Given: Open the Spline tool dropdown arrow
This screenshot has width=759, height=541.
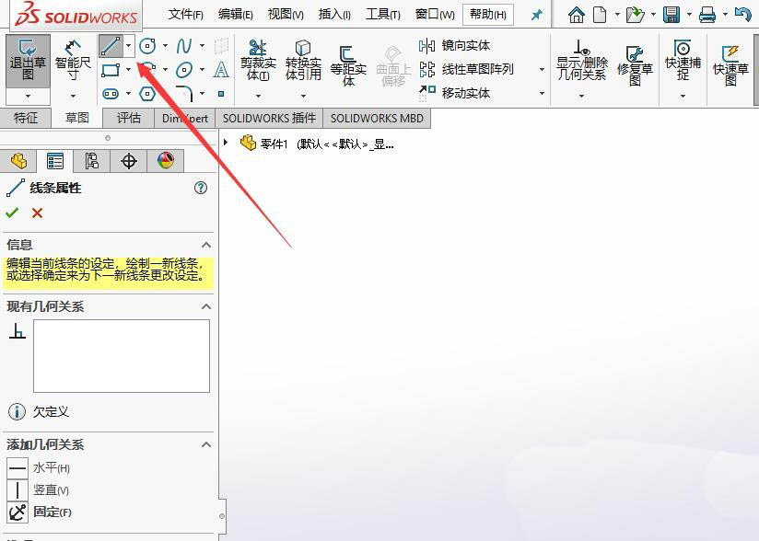Looking at the screenshot, I should click(202, 46).
